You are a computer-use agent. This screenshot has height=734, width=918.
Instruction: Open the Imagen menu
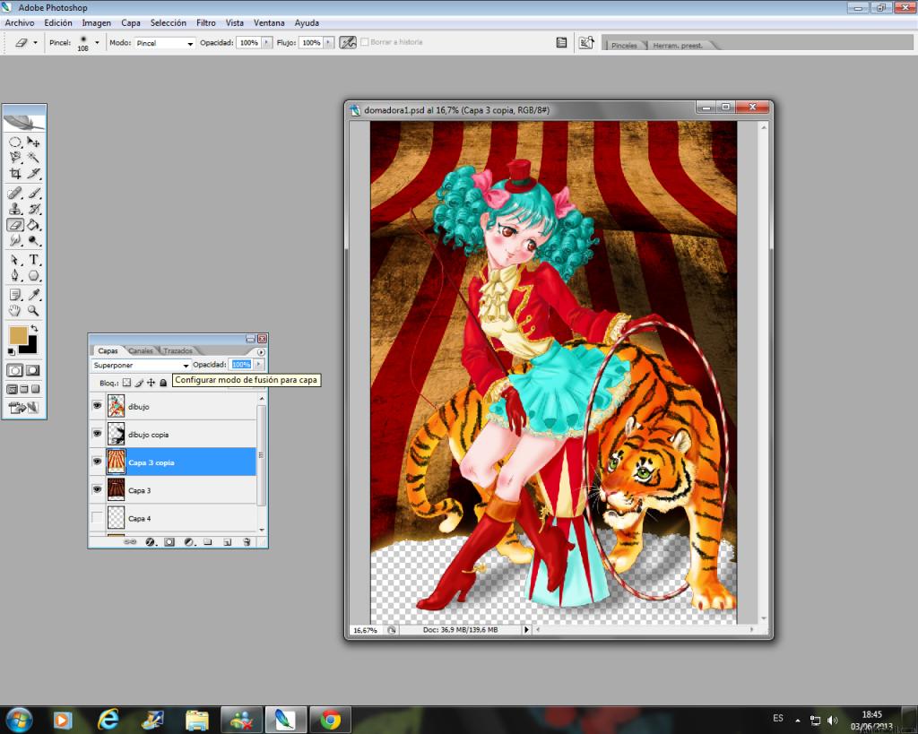click(96, 22)
